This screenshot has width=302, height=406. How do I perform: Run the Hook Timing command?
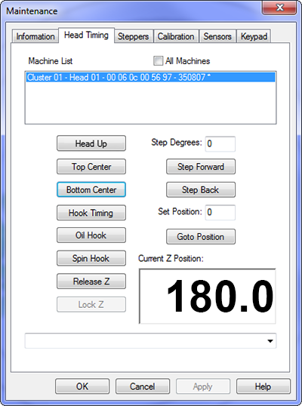pyautogui.click(x=91, y=213)
